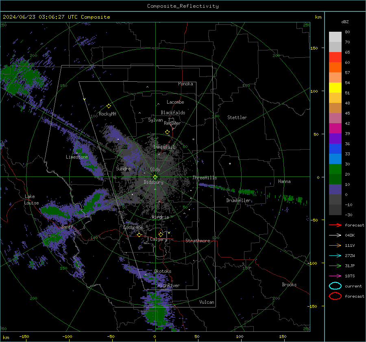Select the Blackfalds label

click(x=173, y=113)
